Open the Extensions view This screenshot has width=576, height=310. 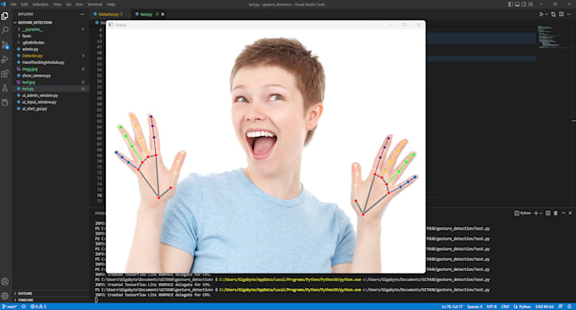click(x=5, y=73)
